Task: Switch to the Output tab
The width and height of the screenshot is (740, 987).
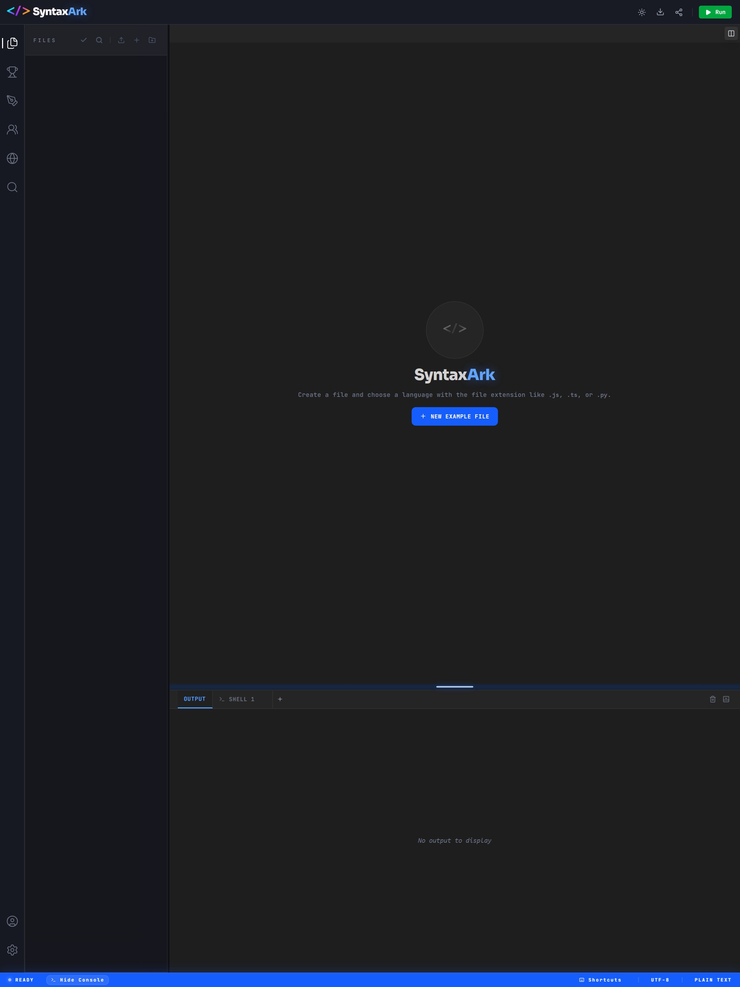Action: pos(195,699)
